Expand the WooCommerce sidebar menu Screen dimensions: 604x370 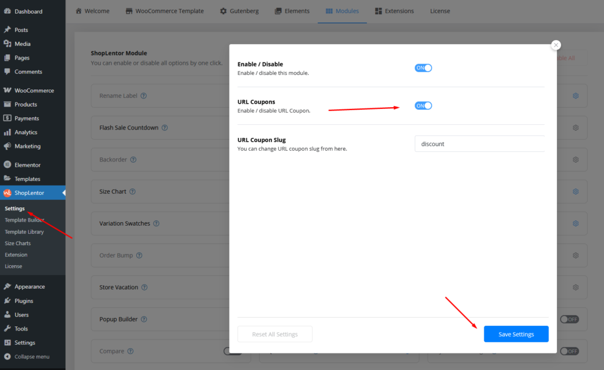[x=34, y=91]
